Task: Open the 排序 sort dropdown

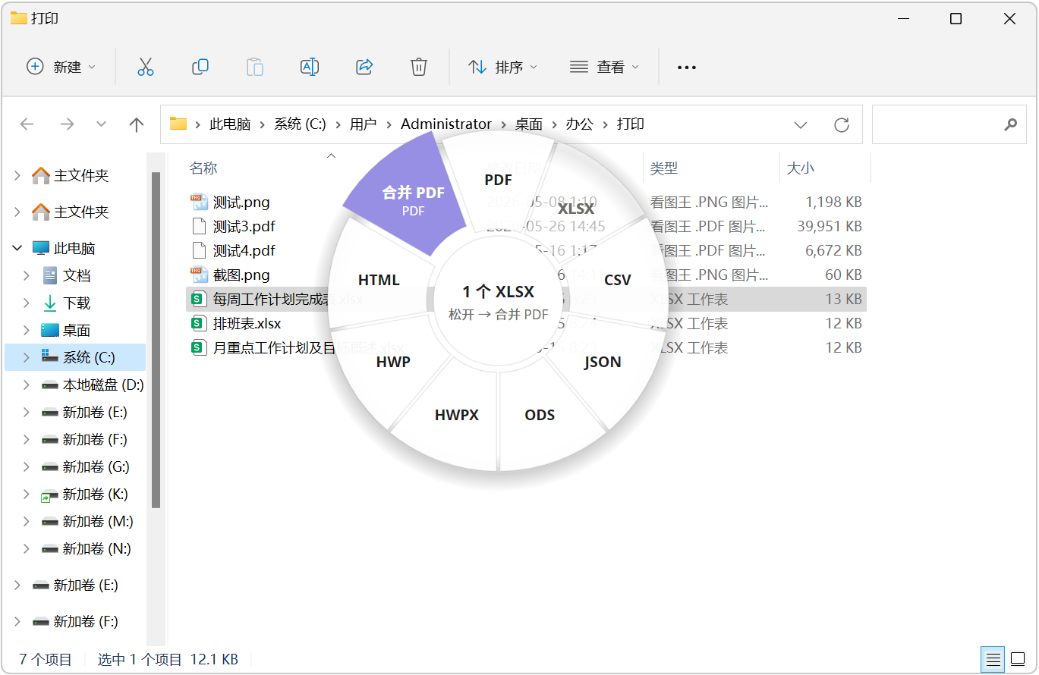Action: click(x=502, y=67)
